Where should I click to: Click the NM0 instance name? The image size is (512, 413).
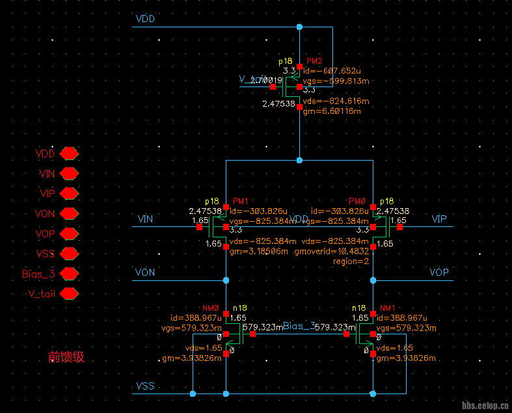tap(211, 308)
